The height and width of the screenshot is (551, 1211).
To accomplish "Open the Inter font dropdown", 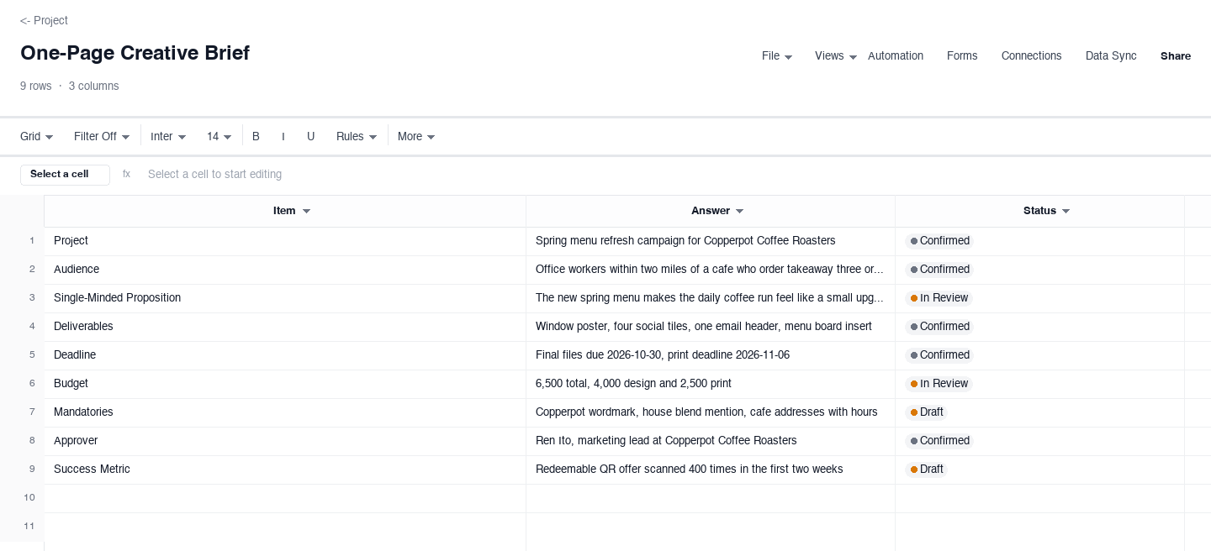I will point(168,136).
